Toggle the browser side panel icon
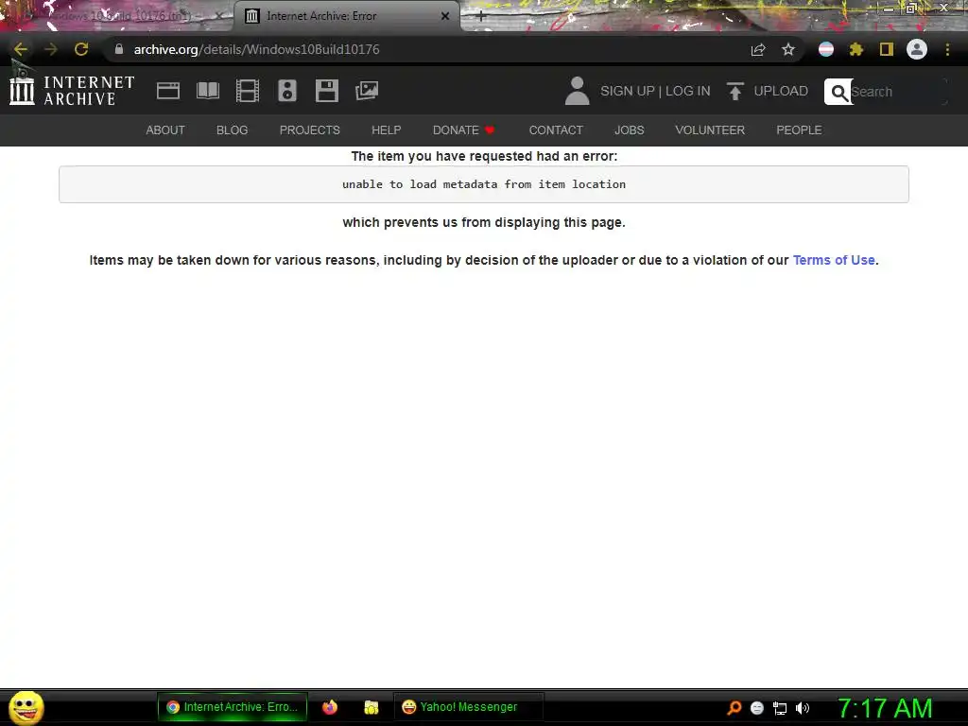This screenshot has width=968, height=726. [887, 49]
